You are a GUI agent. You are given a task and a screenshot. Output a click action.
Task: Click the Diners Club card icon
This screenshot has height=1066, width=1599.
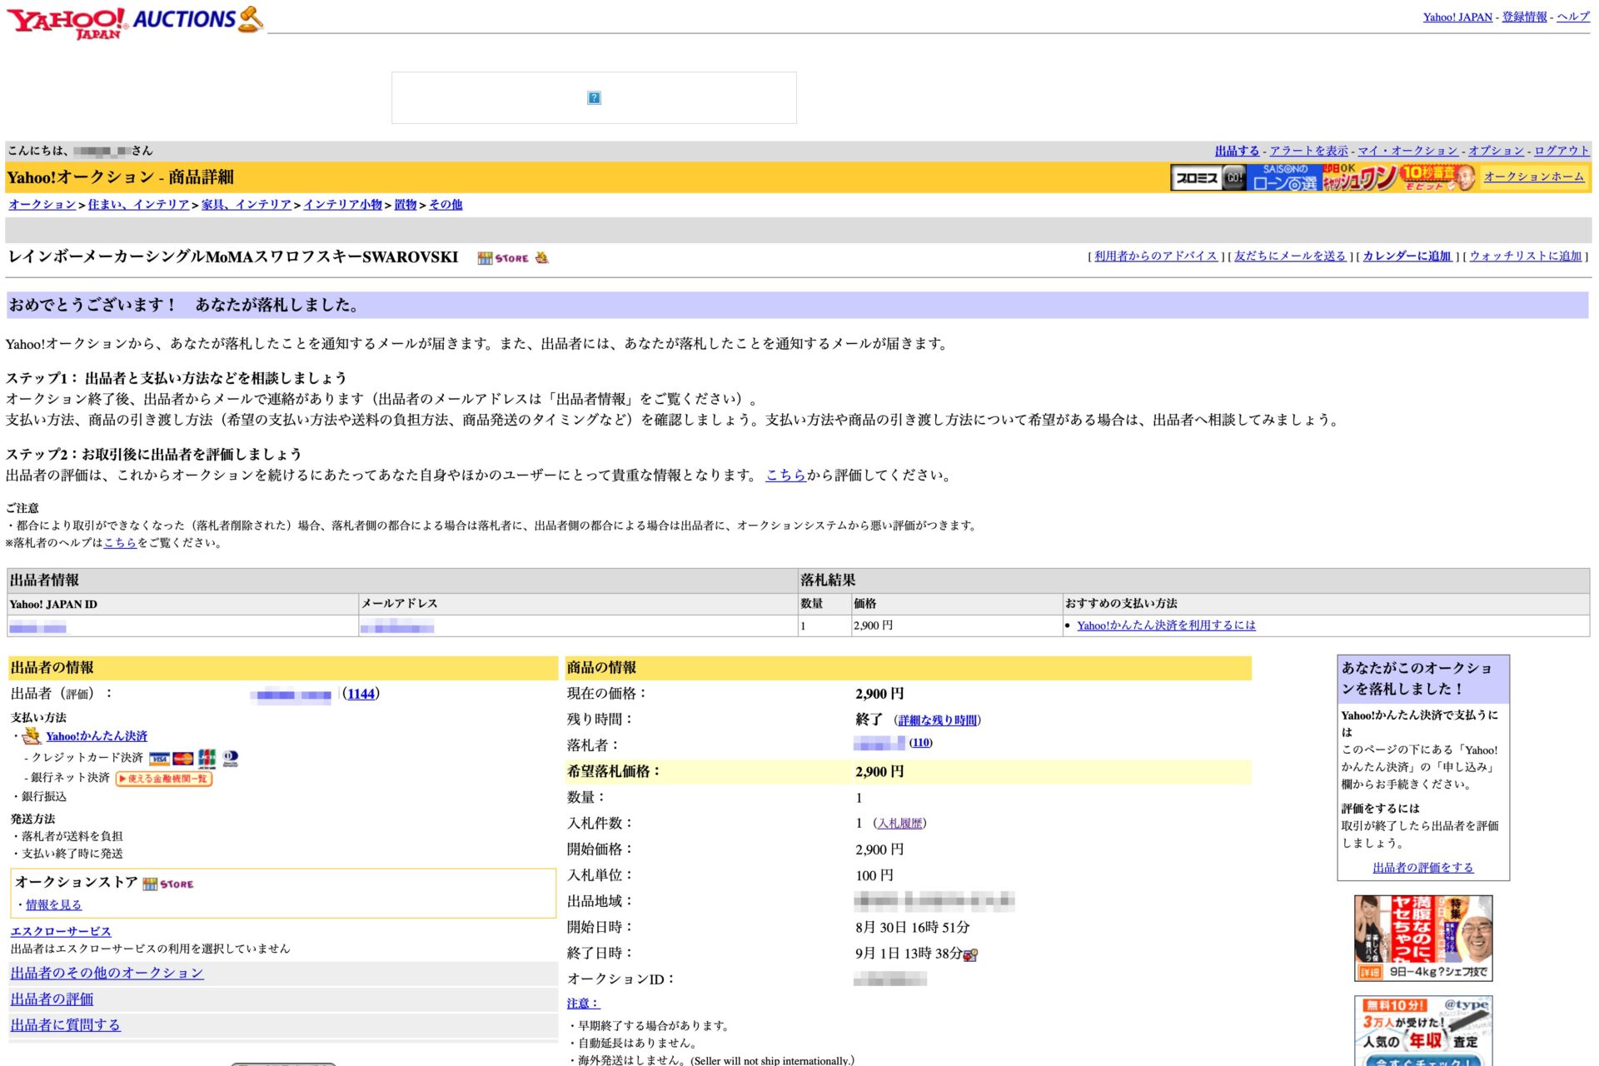tap(231, 758)
